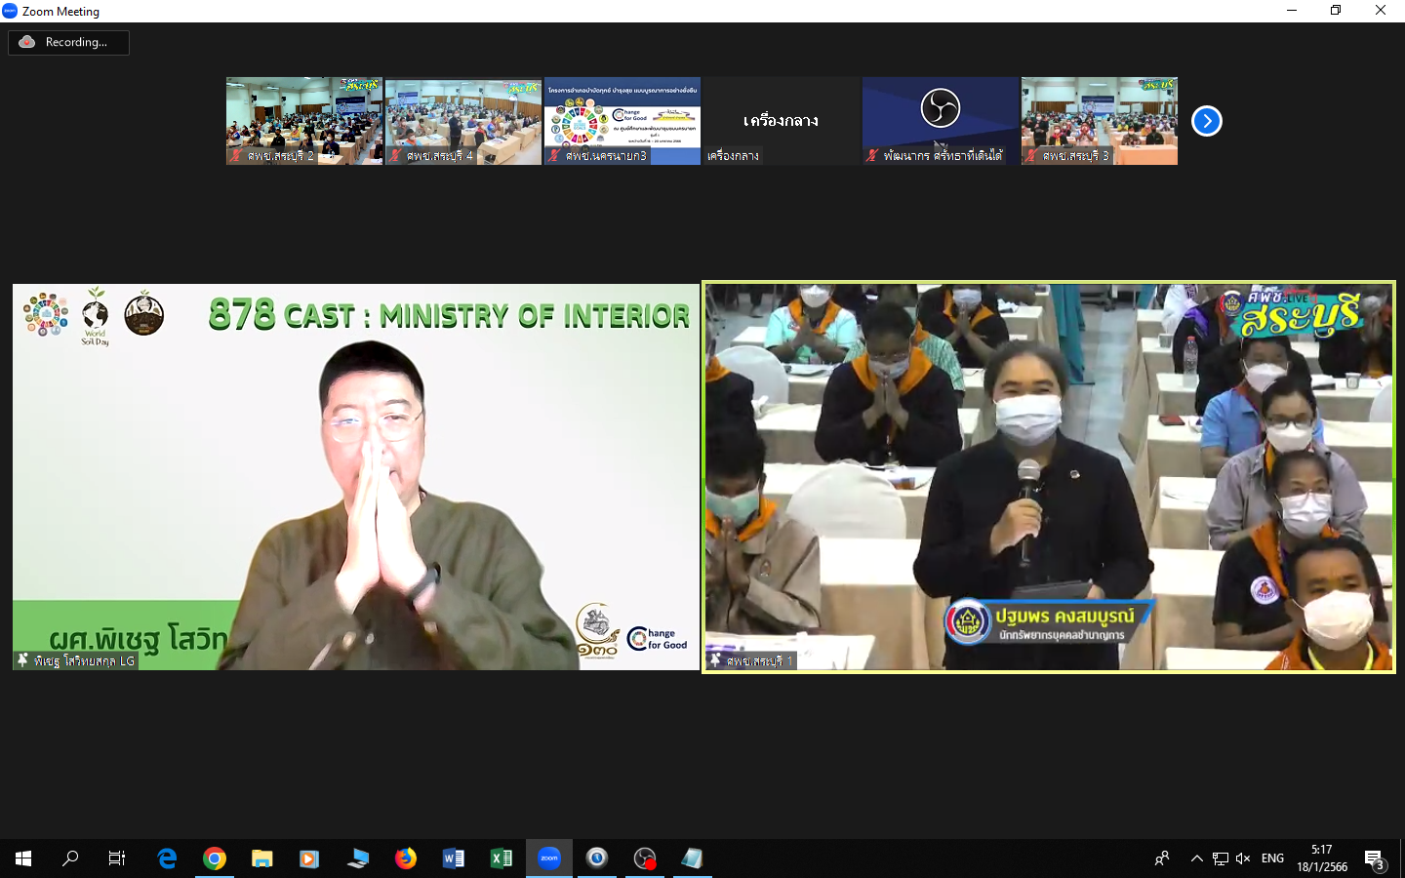The height and width of the screenshot is (878, 1405).
Task: Launch Microsoft Edge from taskbar
Action: 167,858
